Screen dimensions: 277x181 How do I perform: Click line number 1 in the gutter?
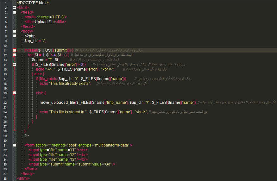coord(5,3)
